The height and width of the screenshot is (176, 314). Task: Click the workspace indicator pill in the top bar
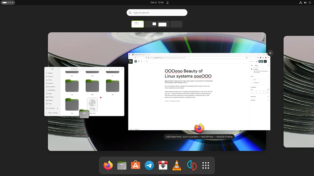pos(7,3)
